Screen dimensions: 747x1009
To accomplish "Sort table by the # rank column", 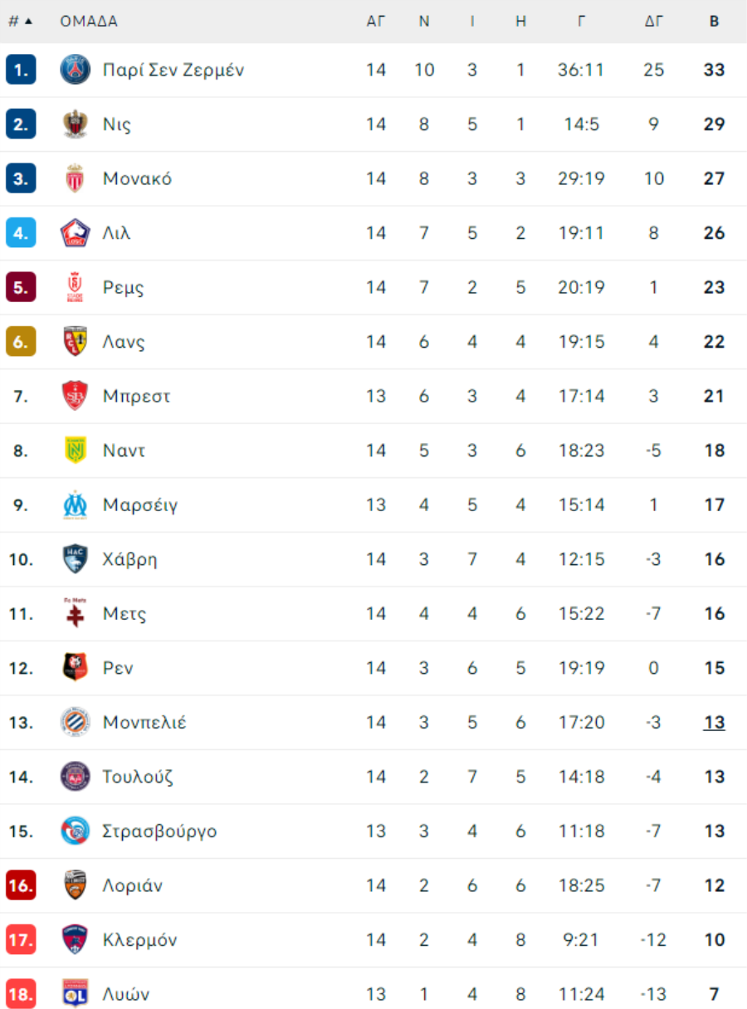I will pos(21,22).
